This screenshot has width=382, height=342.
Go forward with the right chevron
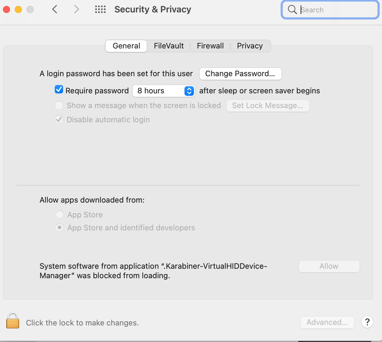click(76, 9)
